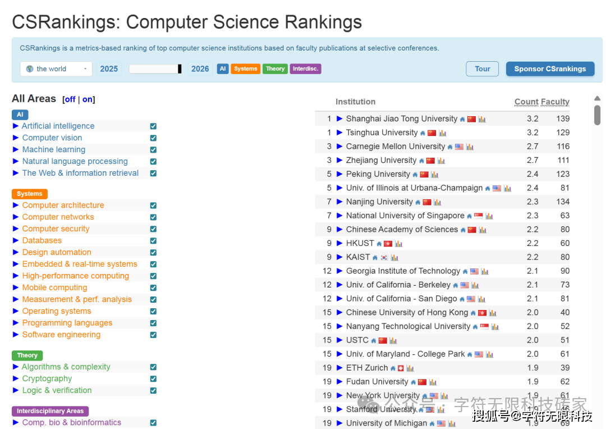Open the bar chart icon for KAIST
This screenshot has width=606, height=429.
394,258
